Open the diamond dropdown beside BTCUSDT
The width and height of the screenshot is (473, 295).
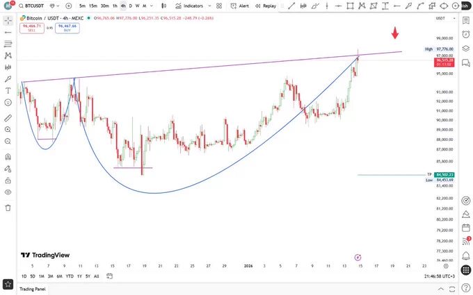[x=54, y=6]
